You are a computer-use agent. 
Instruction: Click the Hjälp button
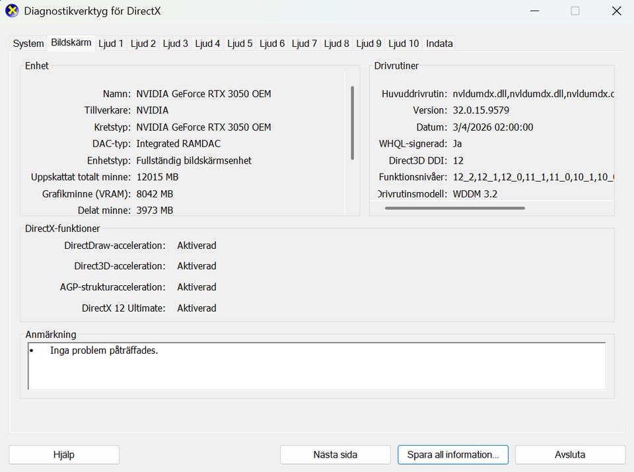click(64, 455)
